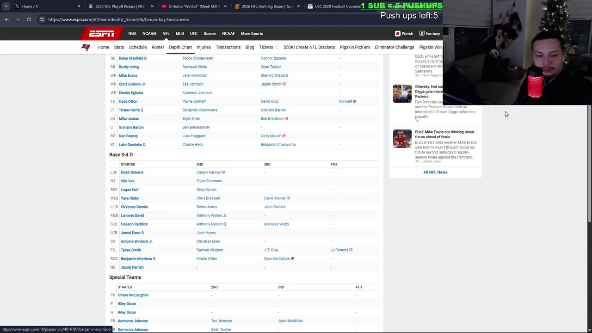Open Soccer in ESPN top menu
The image size is (592, 333).
click(x=210, y=34)
